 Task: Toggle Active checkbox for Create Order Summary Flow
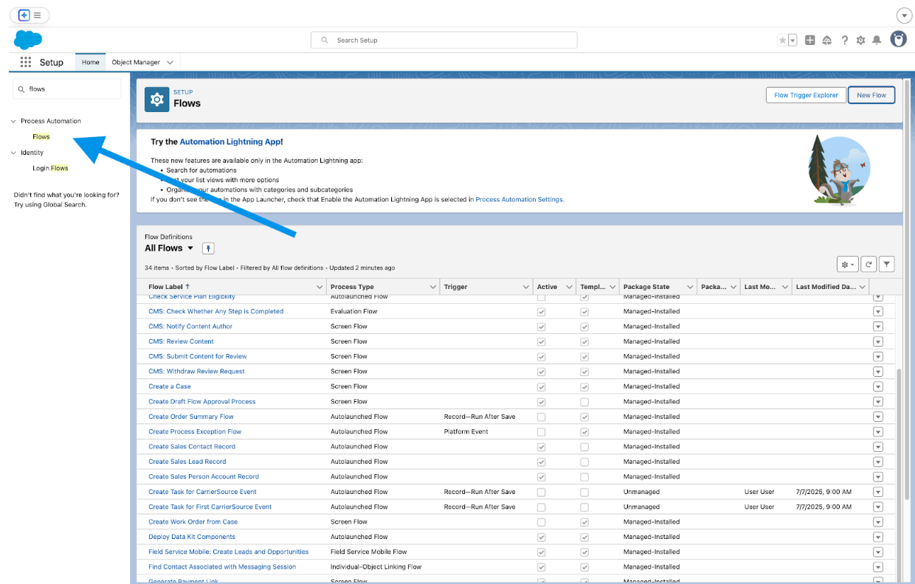pos(542,417)
